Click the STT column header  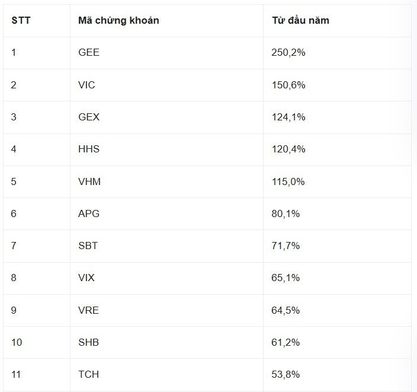coord(21,21)
